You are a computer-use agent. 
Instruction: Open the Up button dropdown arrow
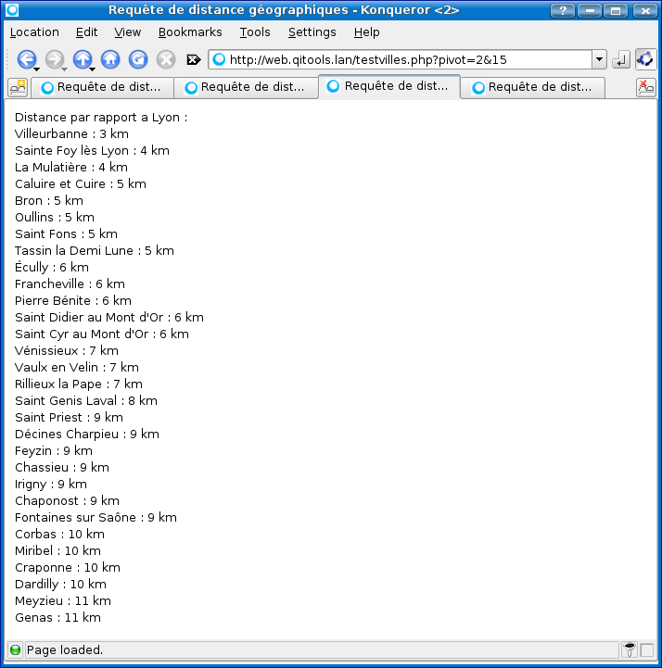click(93, 69)
